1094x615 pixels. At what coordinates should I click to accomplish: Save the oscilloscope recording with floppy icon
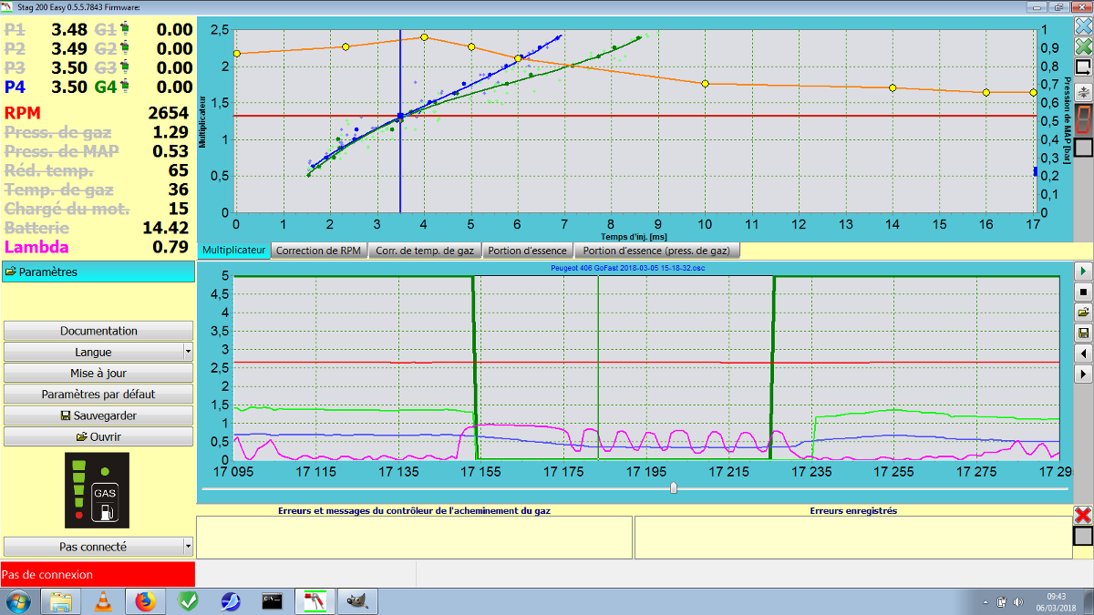[x=1083, y=333]
